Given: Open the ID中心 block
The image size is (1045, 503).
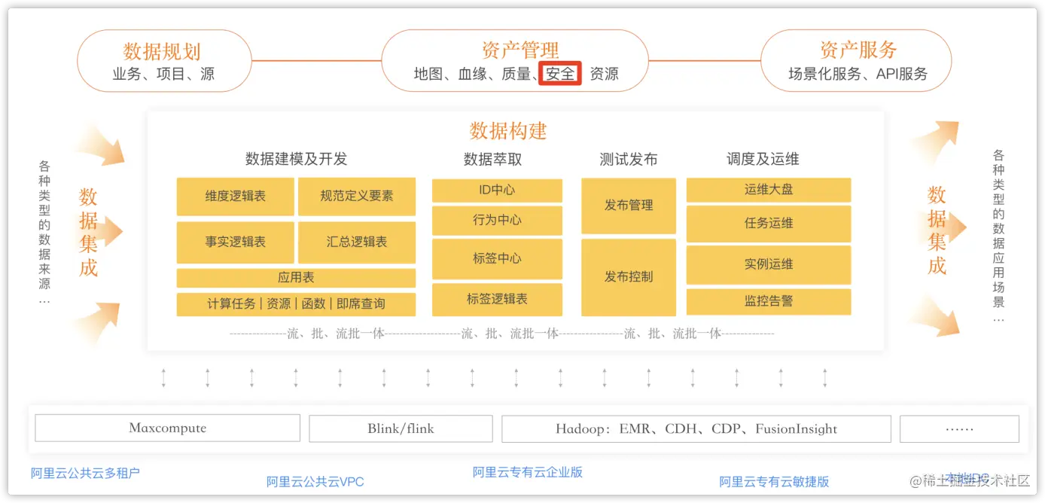Looking at the screenshot, I should point(497,190).
